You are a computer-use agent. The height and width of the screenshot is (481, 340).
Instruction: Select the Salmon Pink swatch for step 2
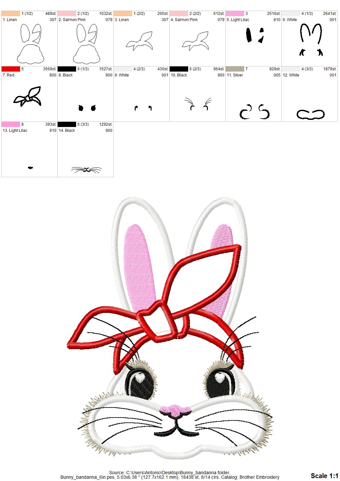point(67,13)
